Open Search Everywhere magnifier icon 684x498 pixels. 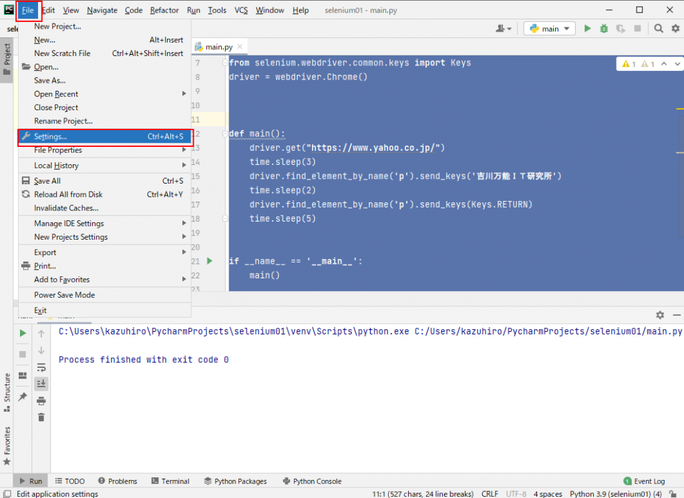(659, 29)
